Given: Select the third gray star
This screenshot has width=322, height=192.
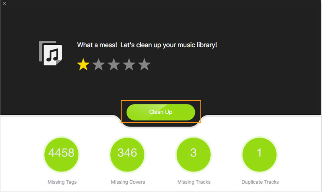Looking at the screenshot, I should tap(114, 64).
